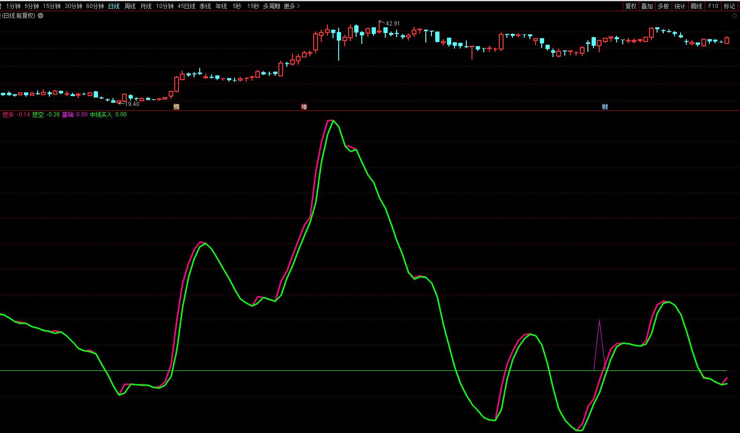Open the 多周期 multi-period view
This screenshot has width=740, height=433.
pos(271,6)
